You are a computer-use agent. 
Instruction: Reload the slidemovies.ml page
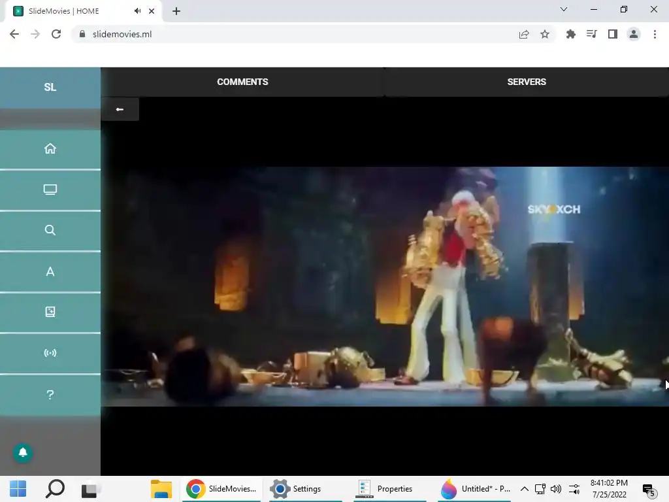click(x=56, y=34)
